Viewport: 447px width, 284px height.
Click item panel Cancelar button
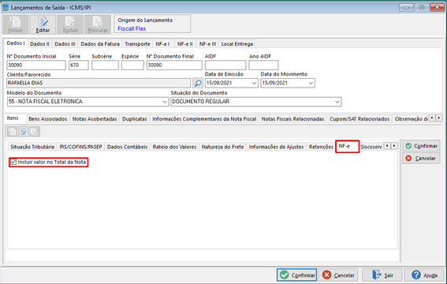[421, 159]
